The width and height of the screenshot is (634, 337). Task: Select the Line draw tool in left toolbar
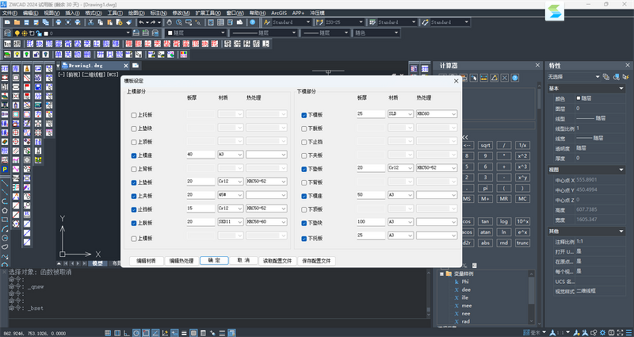coord(5,183)
